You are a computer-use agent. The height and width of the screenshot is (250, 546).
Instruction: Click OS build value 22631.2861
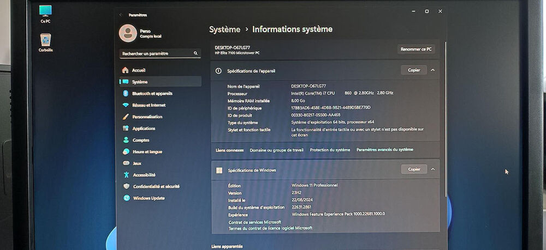pos(301,207)
